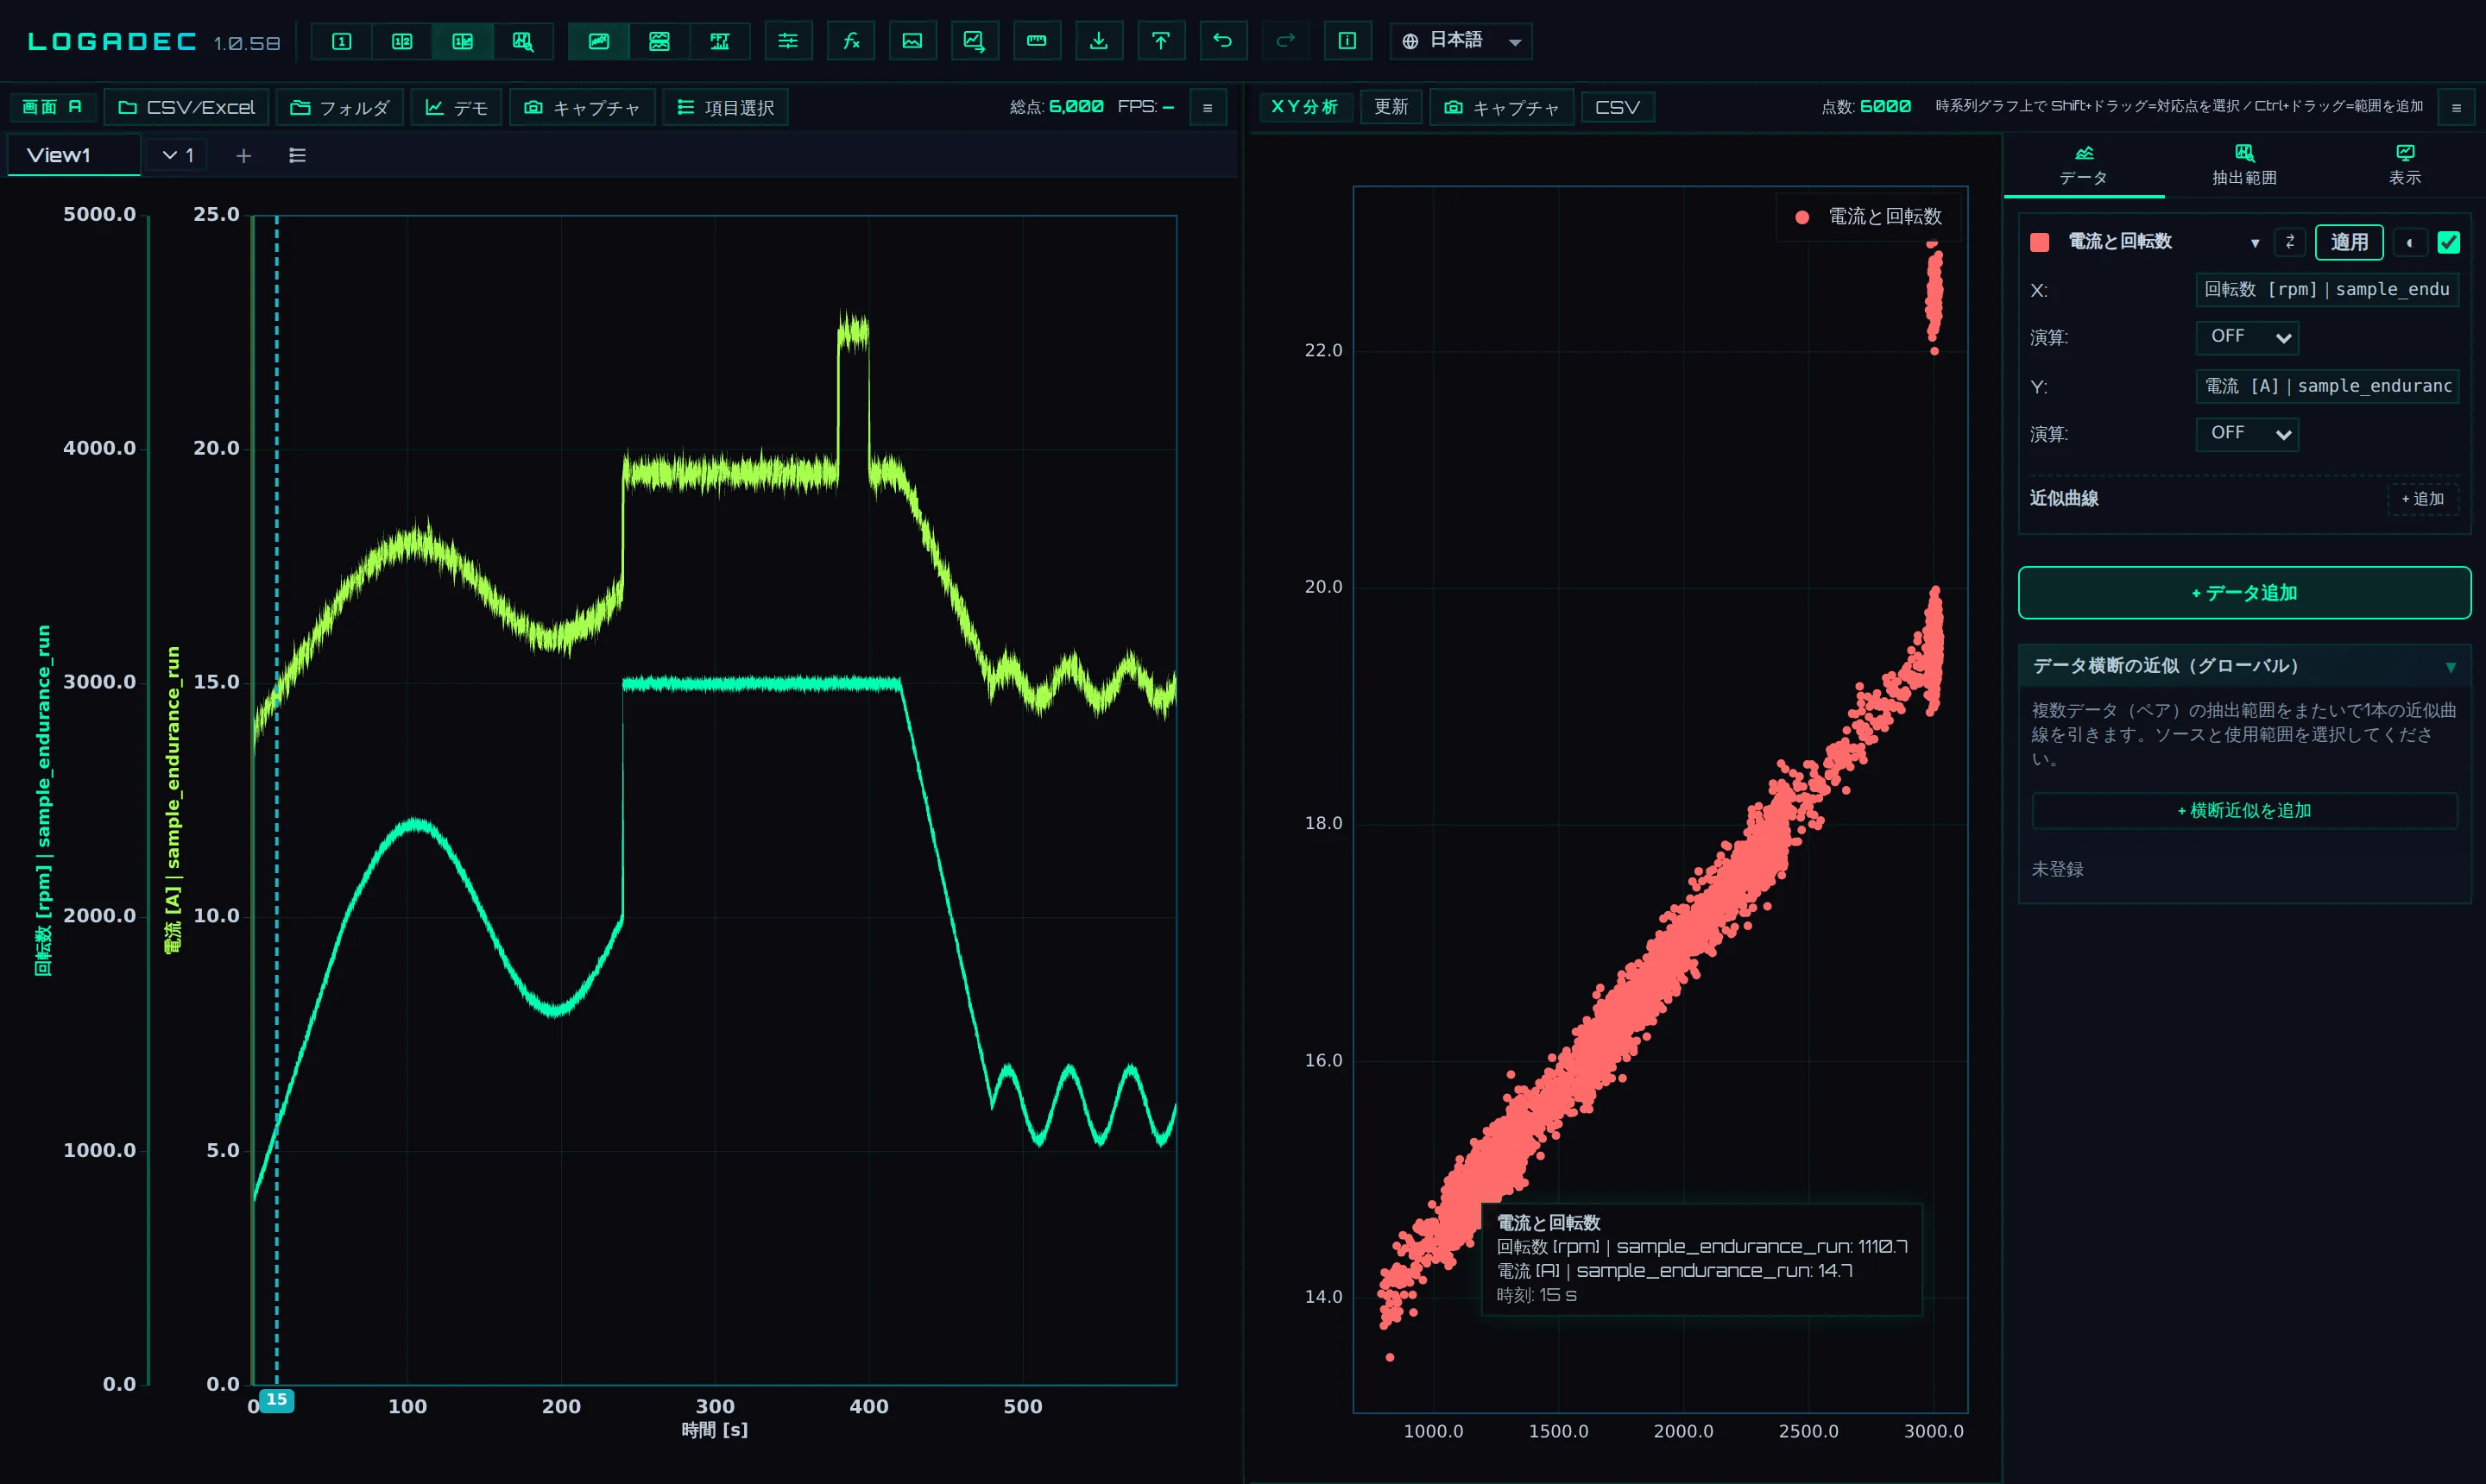
Task: Click the red series color swatch
Action: point(2040,242)
